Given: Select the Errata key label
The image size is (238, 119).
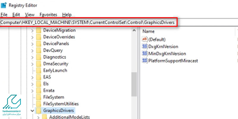Looking at the screenshot, I should tap(49, 90).
